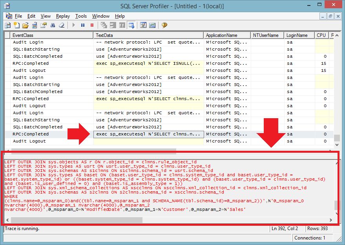The image size is (345, 245).
Task: Click the Start trace play button
Action: tap(74, 25)
